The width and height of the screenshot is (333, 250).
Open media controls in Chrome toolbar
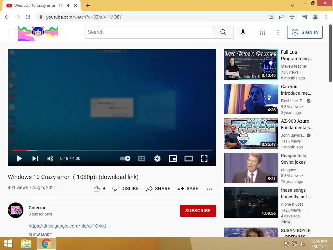[x=305, y=17]
